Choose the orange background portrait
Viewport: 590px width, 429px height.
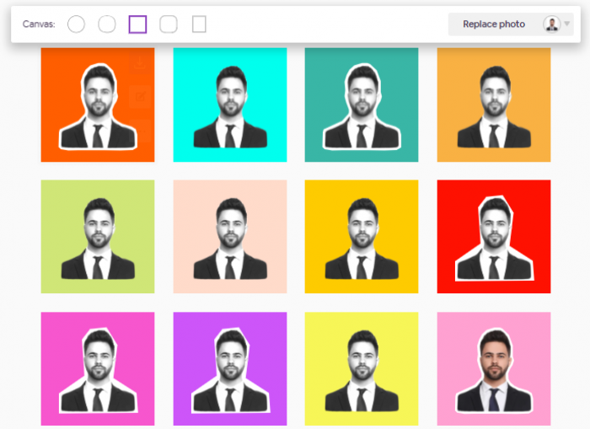point(98,105)
